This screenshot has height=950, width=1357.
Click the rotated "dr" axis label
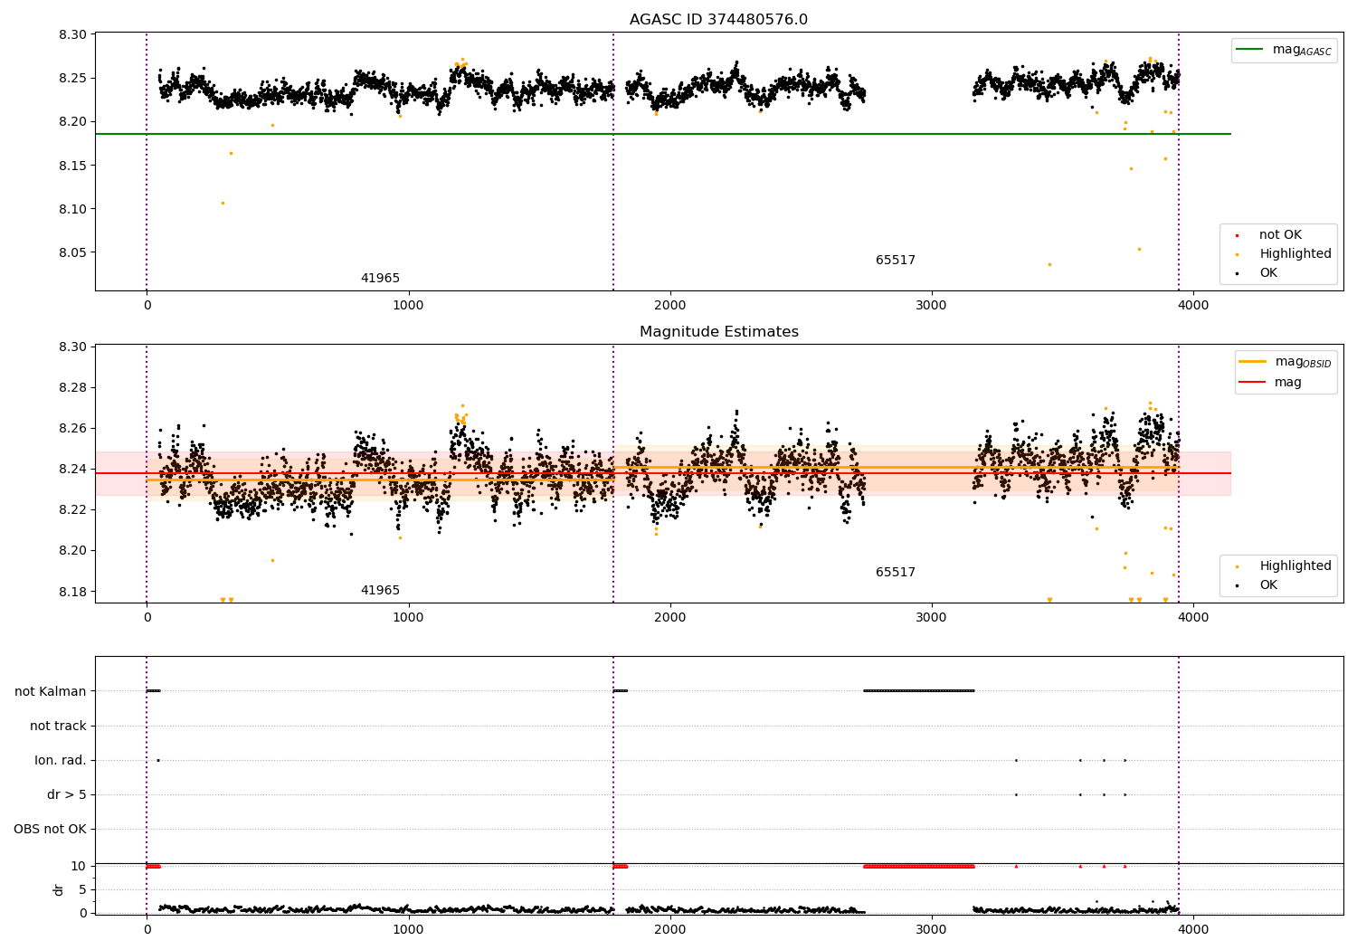tap(59, 889)
